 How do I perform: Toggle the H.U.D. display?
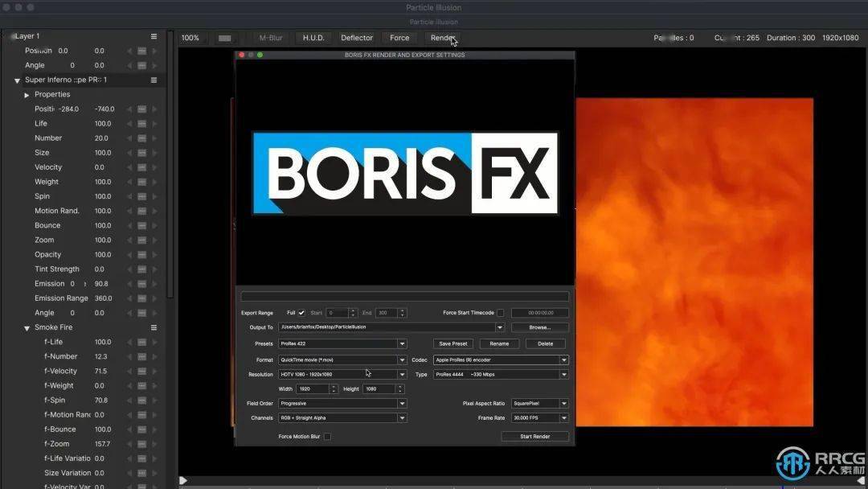coord(313,37)
